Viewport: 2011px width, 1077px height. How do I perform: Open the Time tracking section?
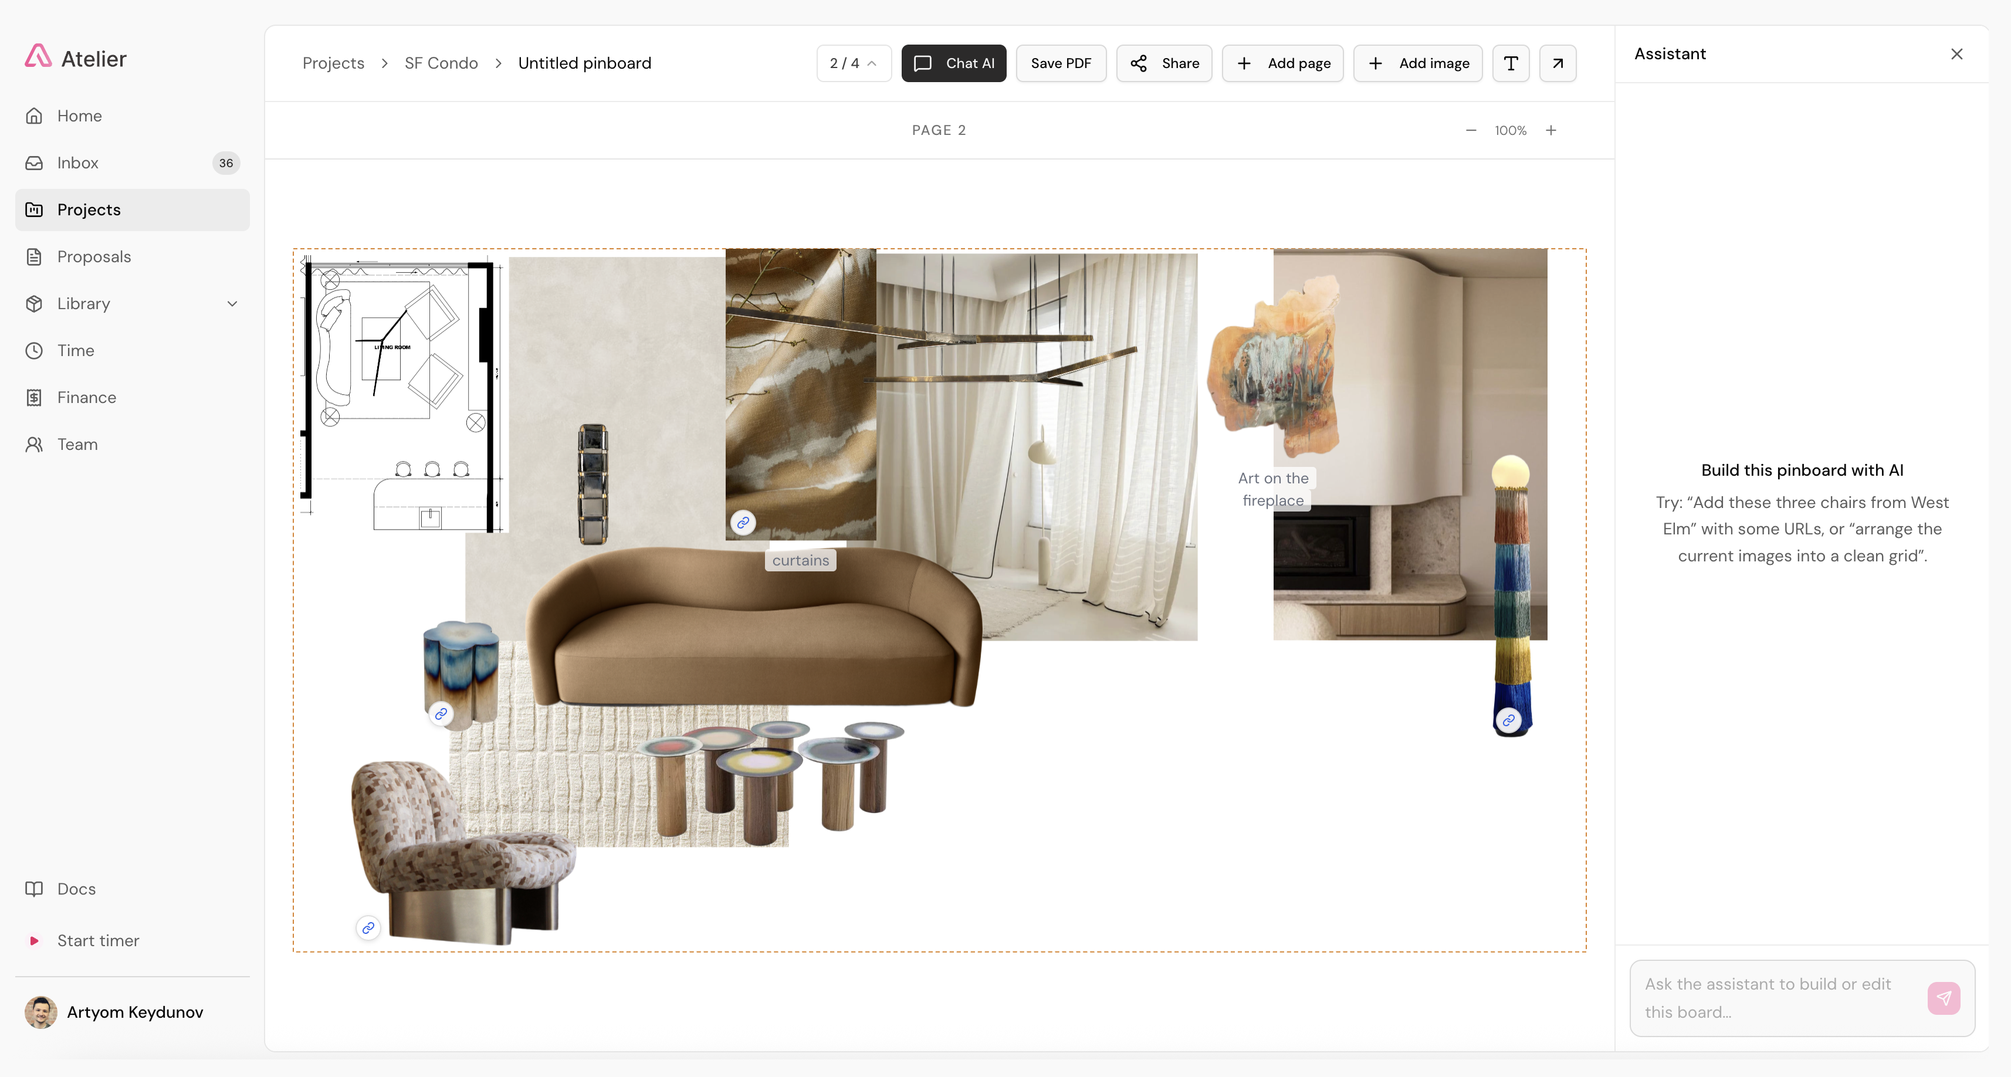pyautogui.click(x=132, y=350)
